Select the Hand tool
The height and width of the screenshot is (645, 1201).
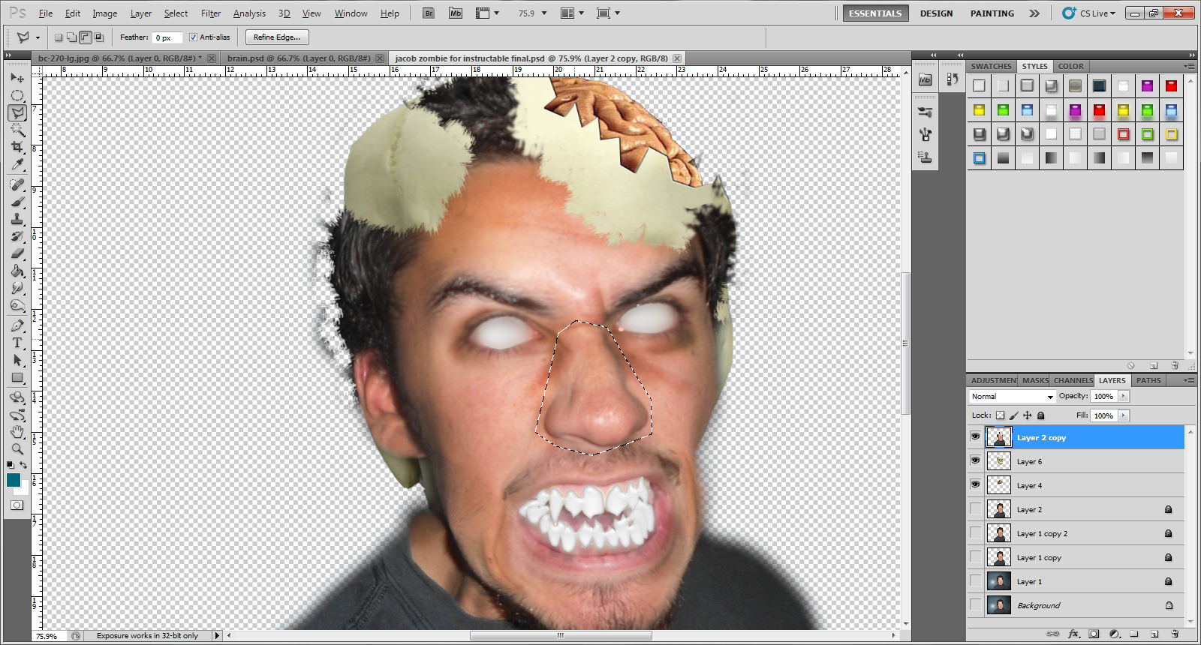point(17,432)
